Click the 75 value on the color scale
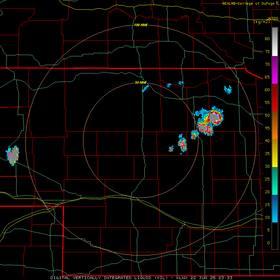This screenshot has height=280, width=280. [x=267, y=52]
